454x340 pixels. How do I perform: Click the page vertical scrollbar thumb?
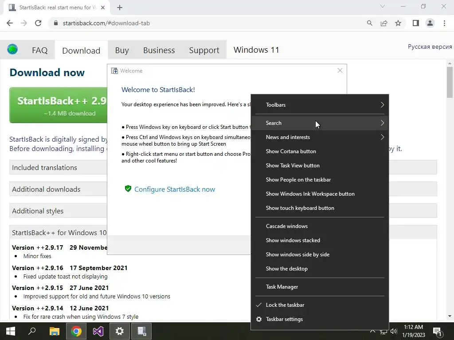(x=450, y=82)
